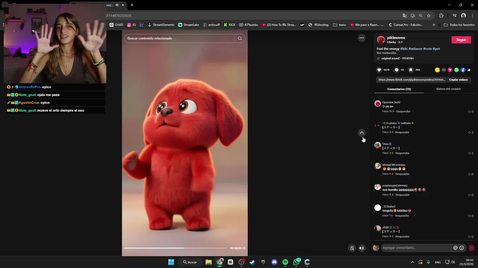
Task: Like Michell MFernndez's comment
Action: 469,174
